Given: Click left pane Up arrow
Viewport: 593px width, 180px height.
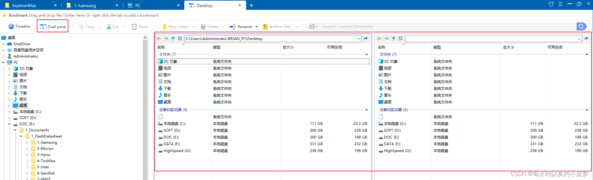Looking at the screenshot, I should pyautogui.click(x=173, y=38).
